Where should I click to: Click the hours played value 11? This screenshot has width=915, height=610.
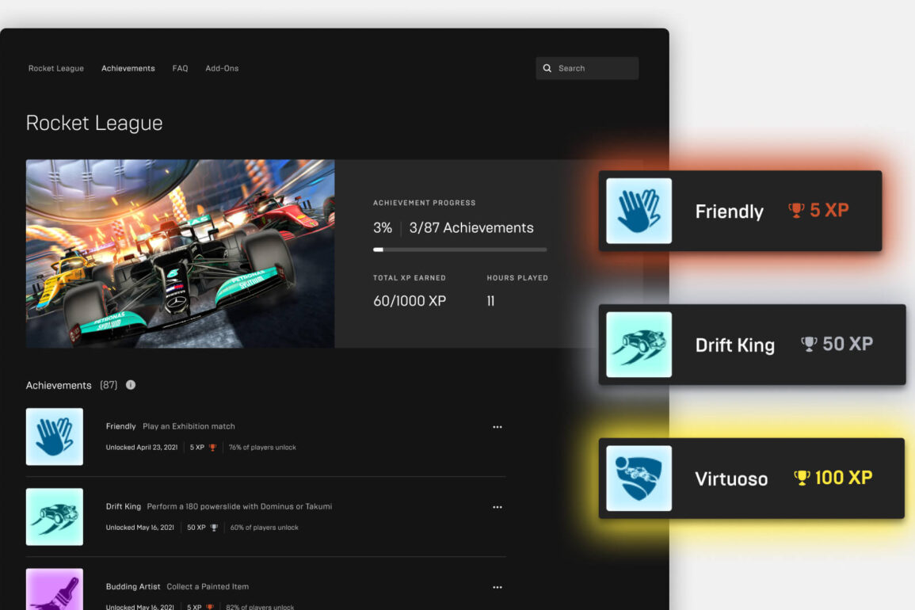tap(490, 300)
